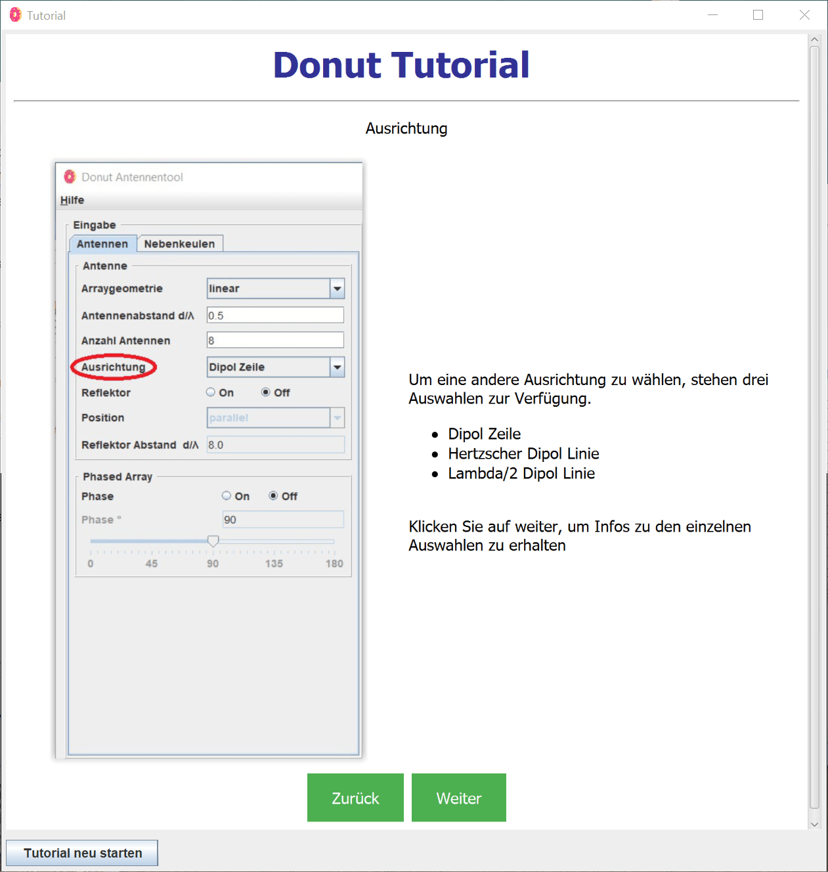Click the Tutorial neu starten button
The image size is (828, 872).
point(83,853)
